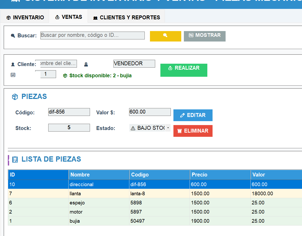Screen dimensions: 302x236
Task: Click the Cliente name input field
Action: point(56,63)
